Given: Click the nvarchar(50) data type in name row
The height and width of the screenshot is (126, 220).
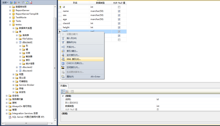Looking at the screenshot, I should click(x=100, y=11).
